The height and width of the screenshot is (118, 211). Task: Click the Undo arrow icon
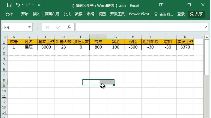pos(18,5)
